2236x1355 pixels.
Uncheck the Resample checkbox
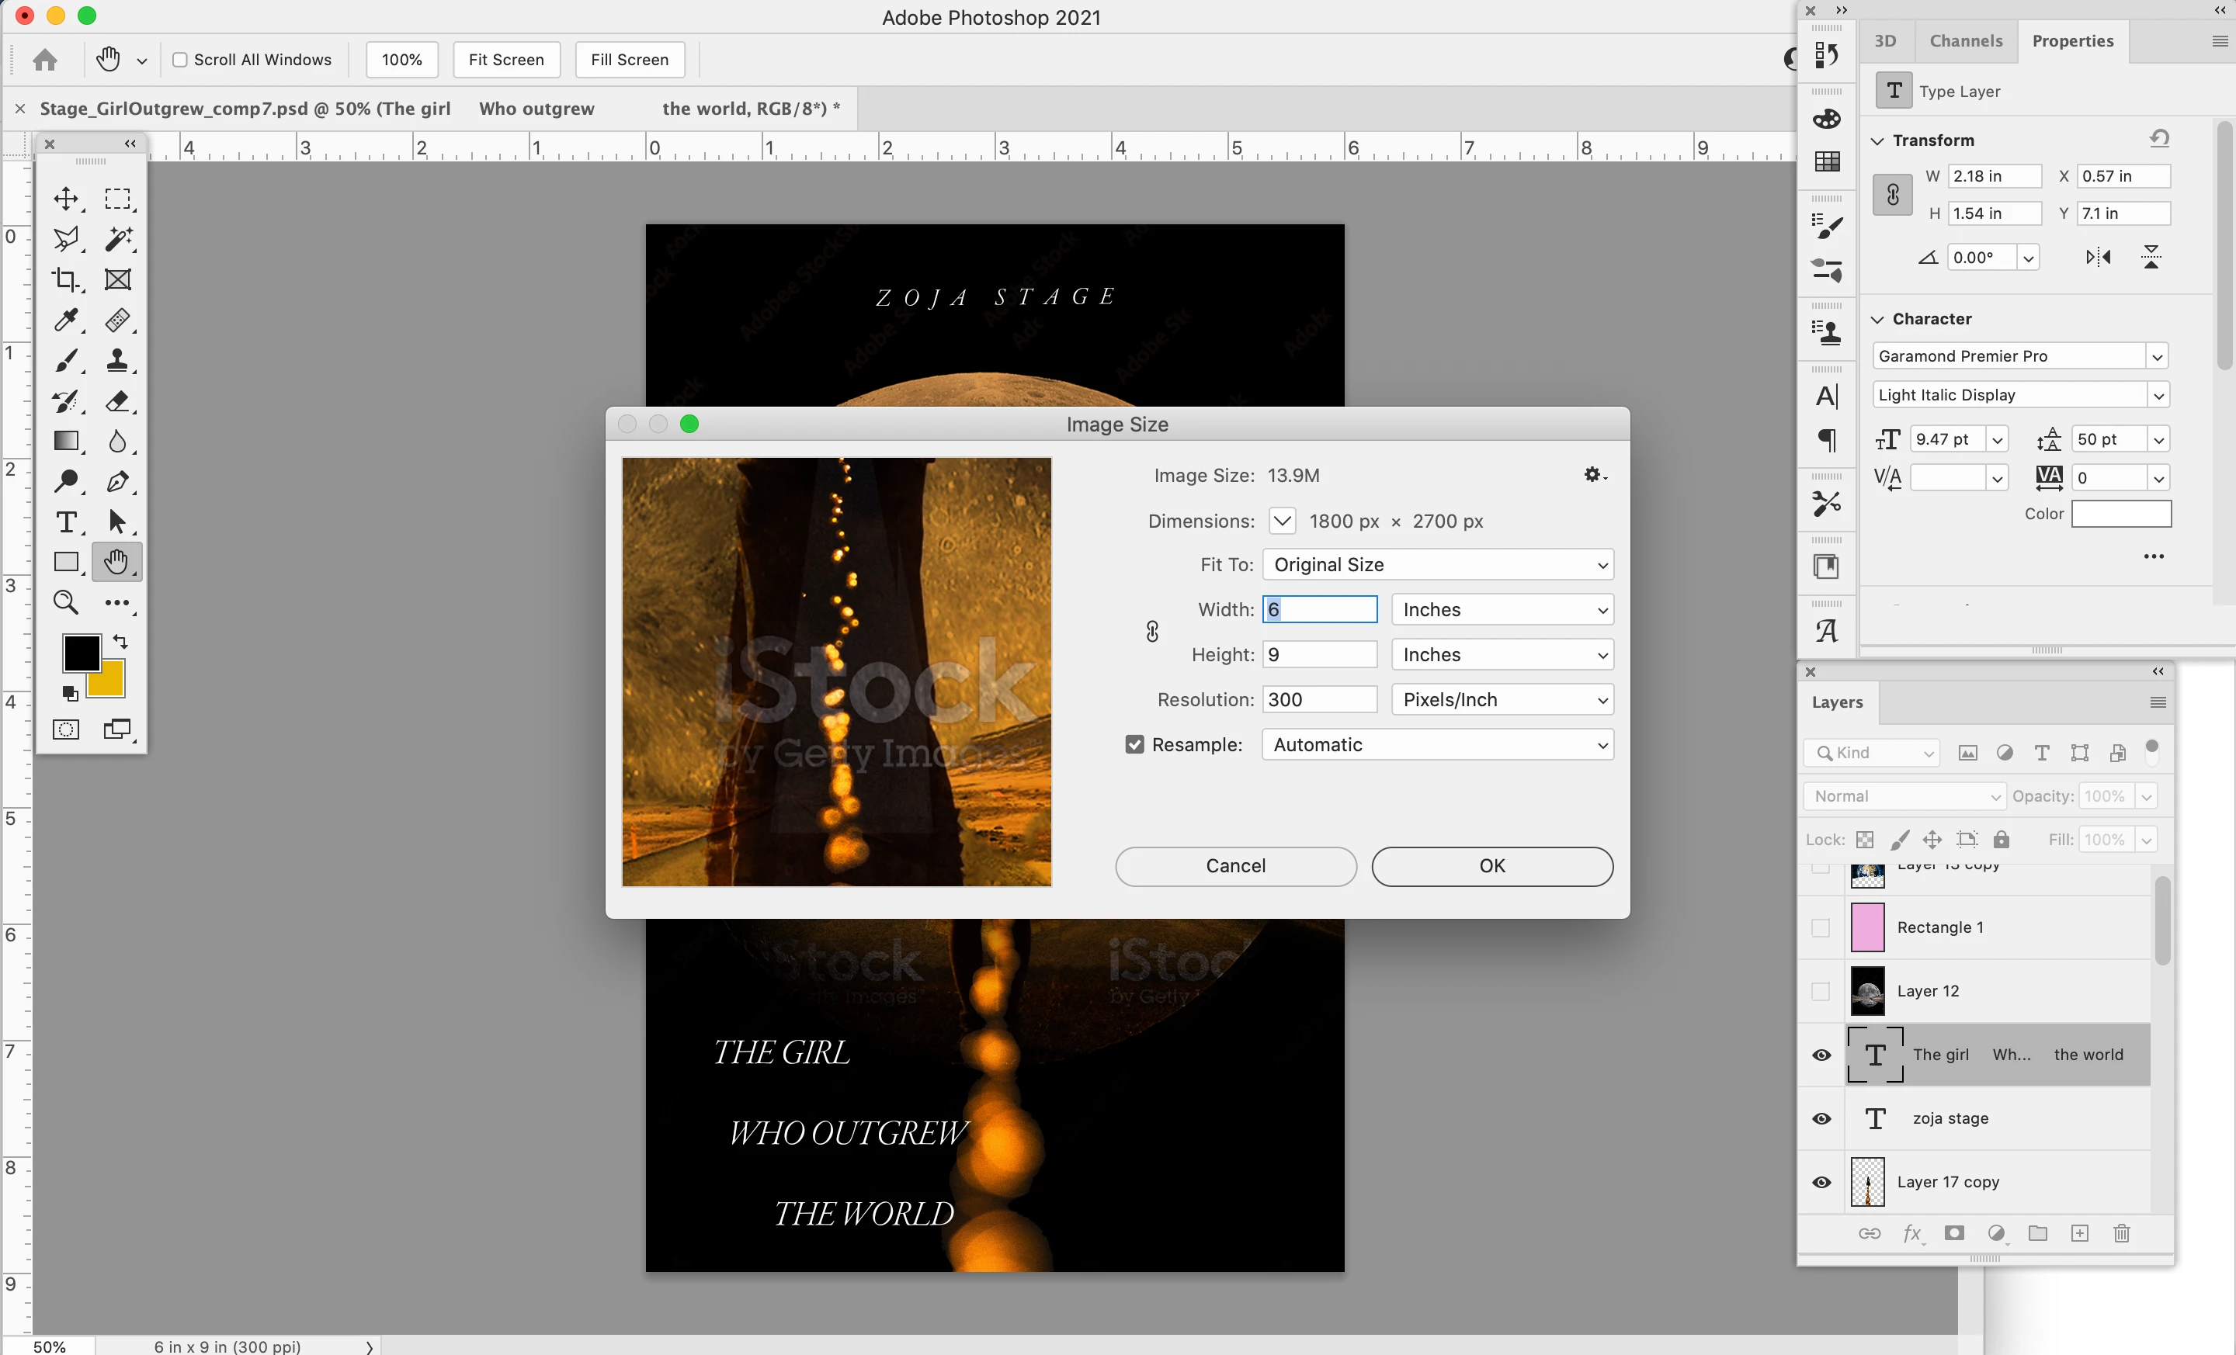coord(1134,744)
